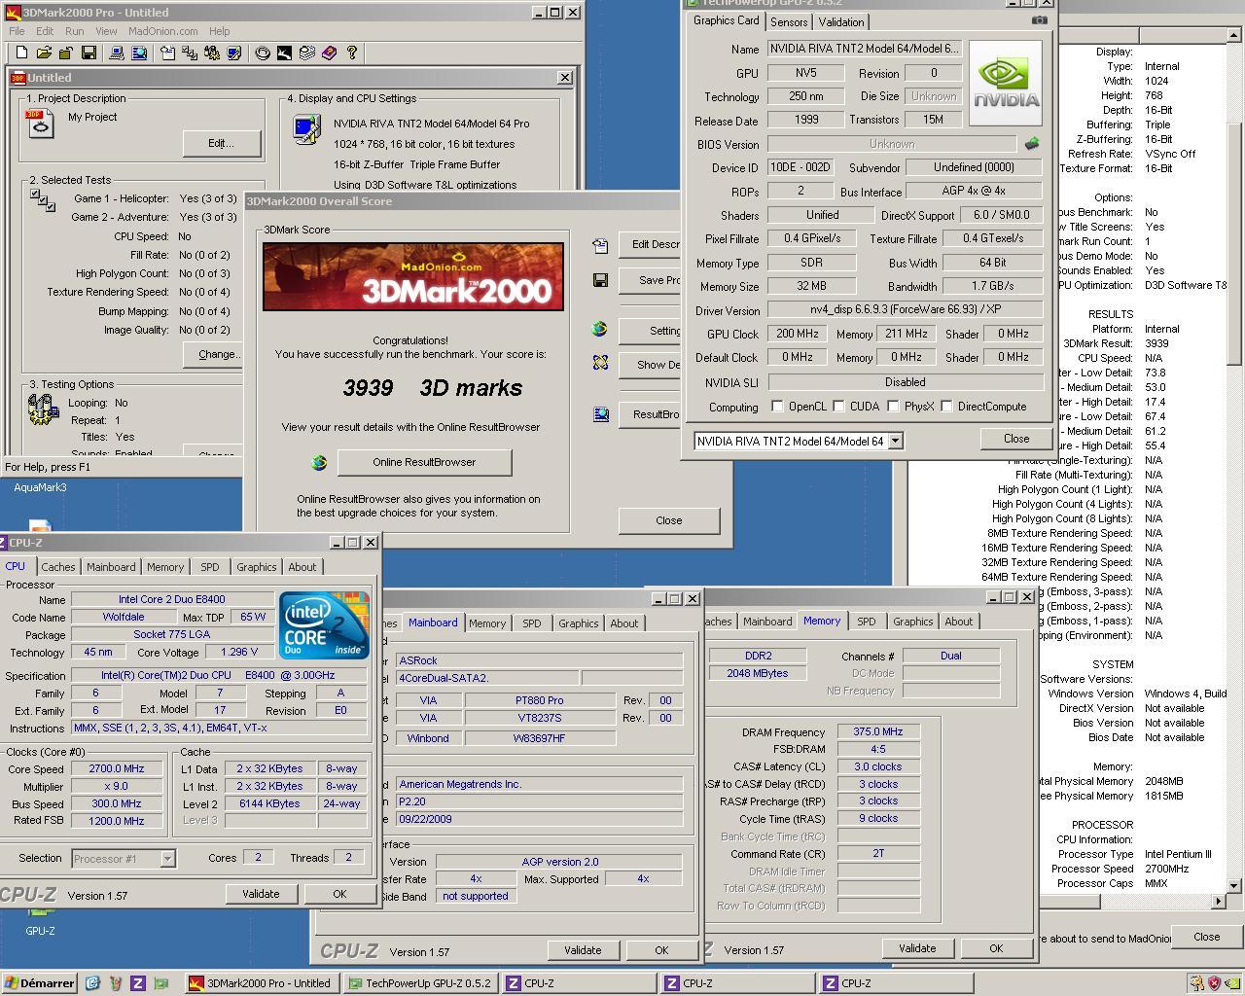1245x996 pixels.
Task: Open the Run menu in 3DMark2000
Action: click(74, 31)
